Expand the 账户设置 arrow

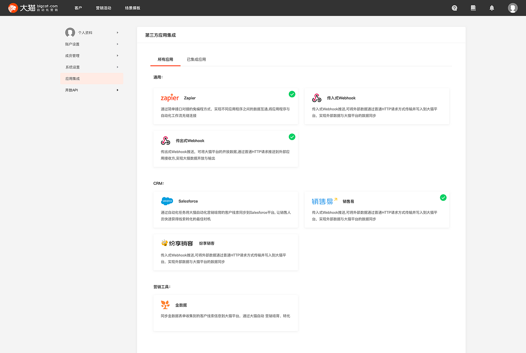[x=118, y=44]
